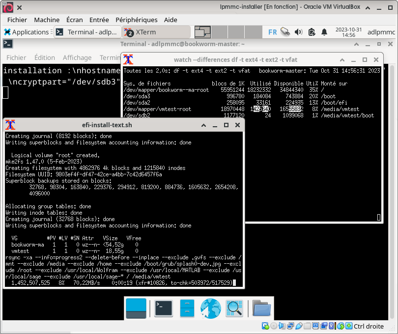Open the terminal emulator in the dock
This screenshot has height=334, width=398.
click(x=163, y=308)
